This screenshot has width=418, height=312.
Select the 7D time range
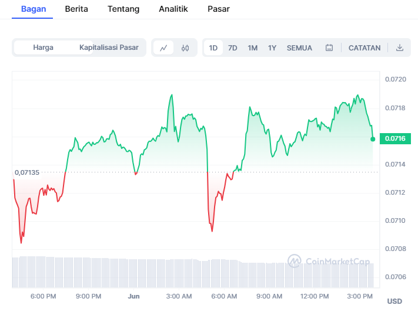pyautogui.click(x=233, y=48)
